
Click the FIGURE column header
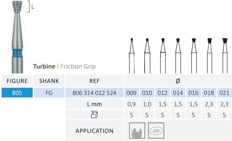17,81
